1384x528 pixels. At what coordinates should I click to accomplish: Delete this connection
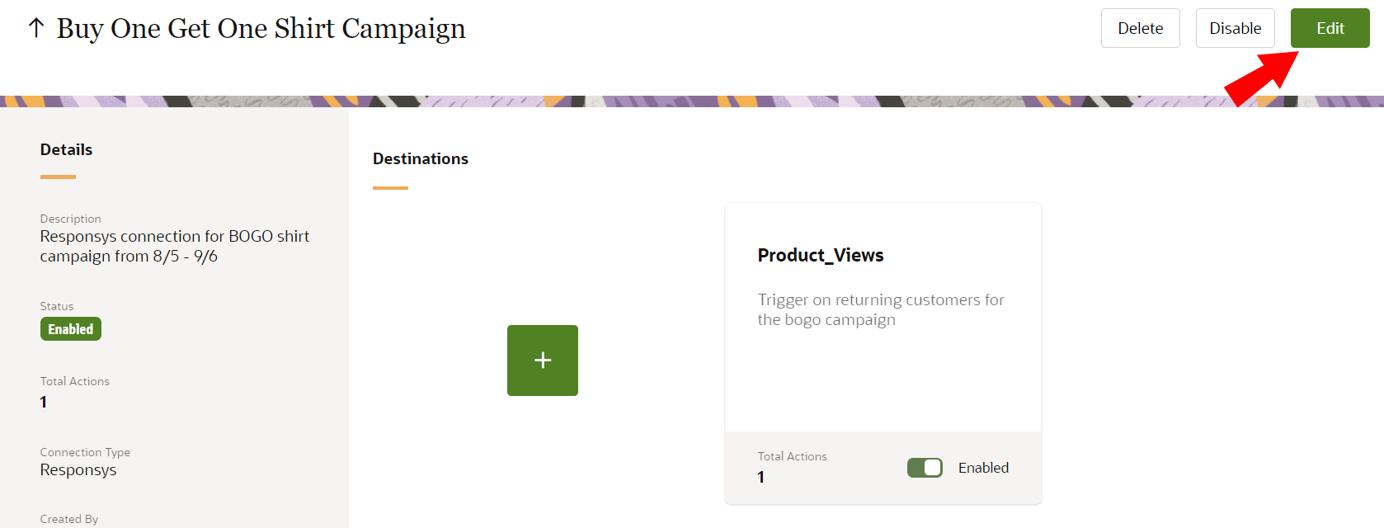[1140, 28]
